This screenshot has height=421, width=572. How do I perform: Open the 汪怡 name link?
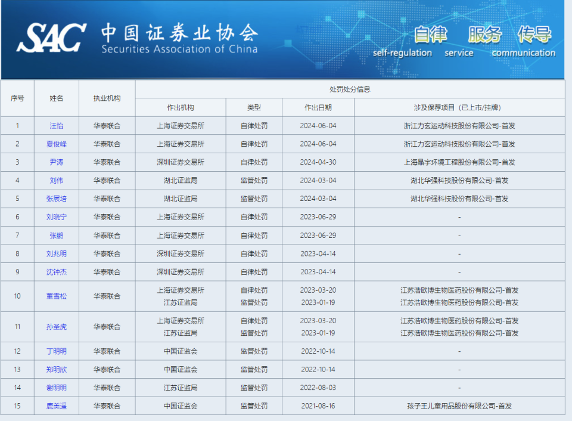click(57, 126)
